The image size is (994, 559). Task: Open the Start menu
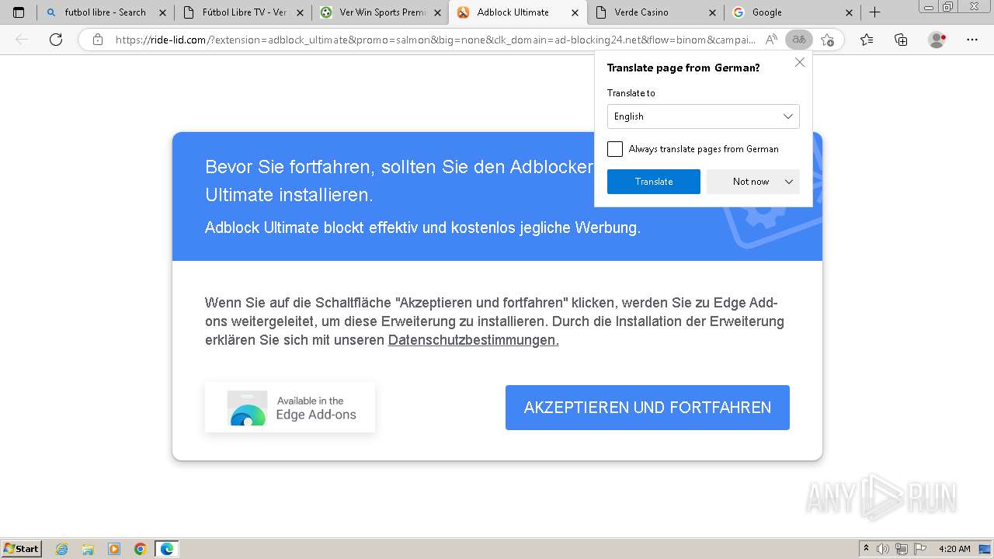point(22,549)
